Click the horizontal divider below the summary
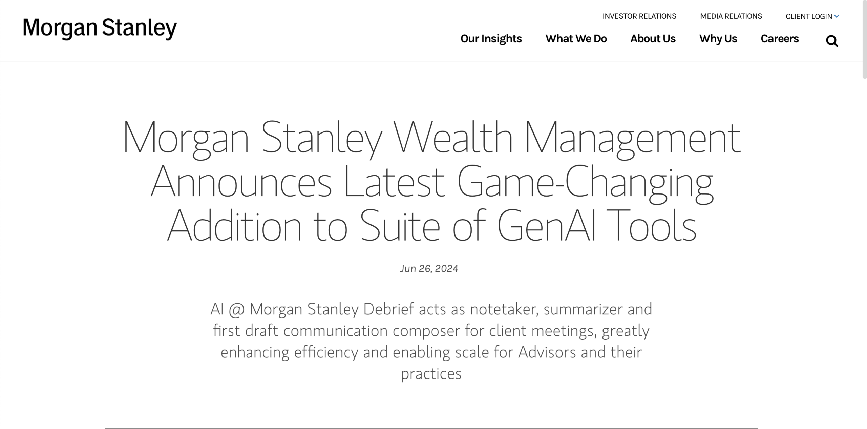Viewport: 867px width, 429px height. [x=431, y=428]
